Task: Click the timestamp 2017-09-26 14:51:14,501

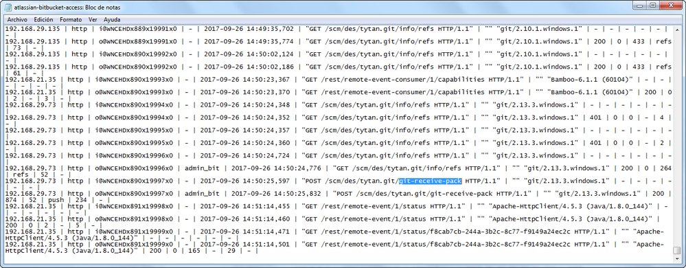Action: point(244,245)
